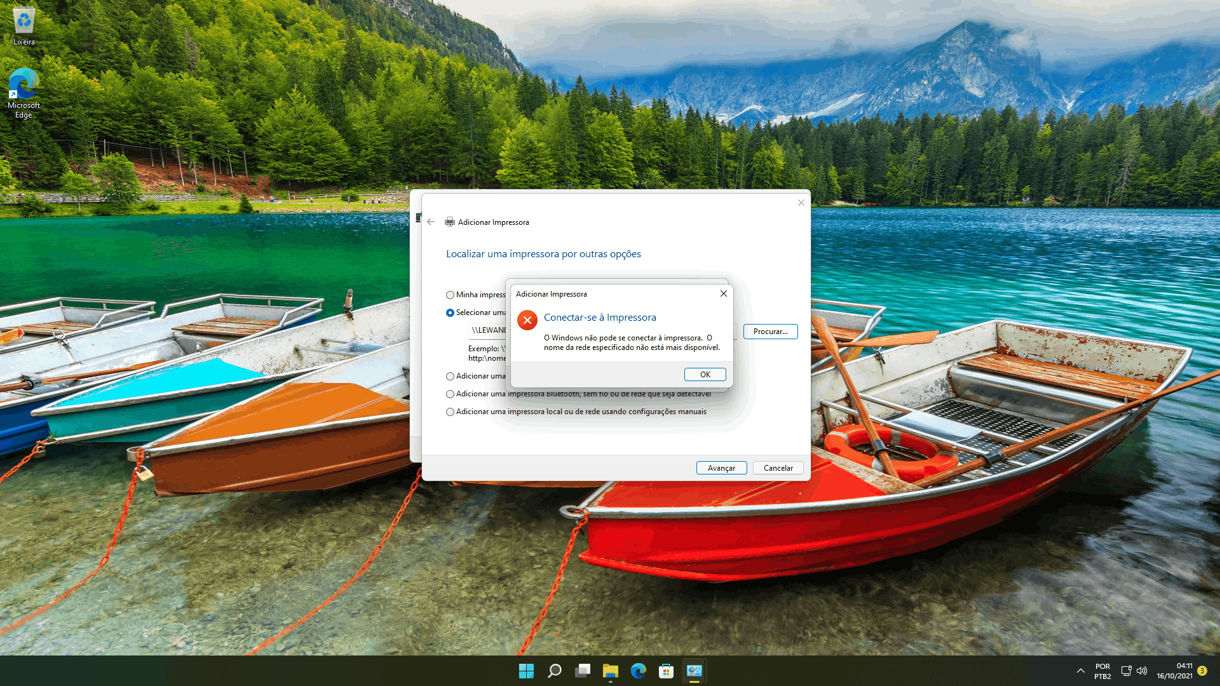1220x686 pixels.
Task: Open the clock showing 04:11
Action: click(x=1175, y=671)
